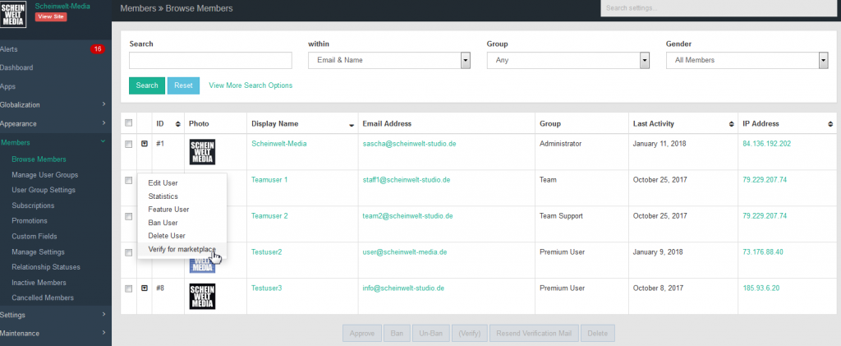
Task: Open the action menu icon for member #1
Action: [x=145, y=144]
